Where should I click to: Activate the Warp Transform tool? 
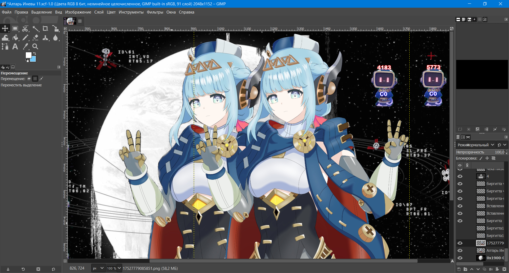tap(5, 38)
